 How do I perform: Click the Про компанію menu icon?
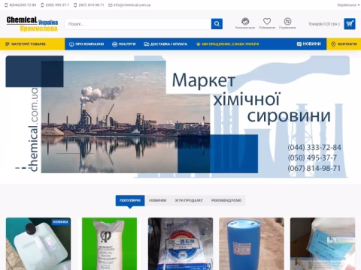click(71, 44)
